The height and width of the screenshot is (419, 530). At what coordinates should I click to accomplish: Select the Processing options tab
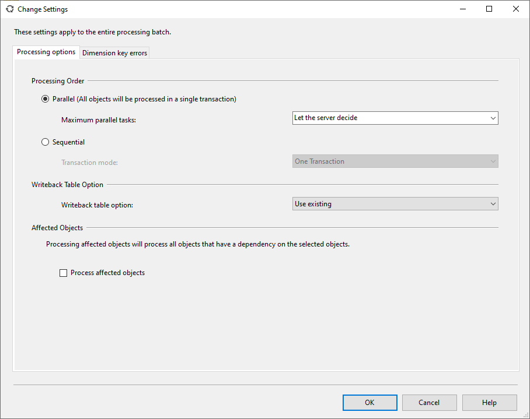tap(46, 52)
